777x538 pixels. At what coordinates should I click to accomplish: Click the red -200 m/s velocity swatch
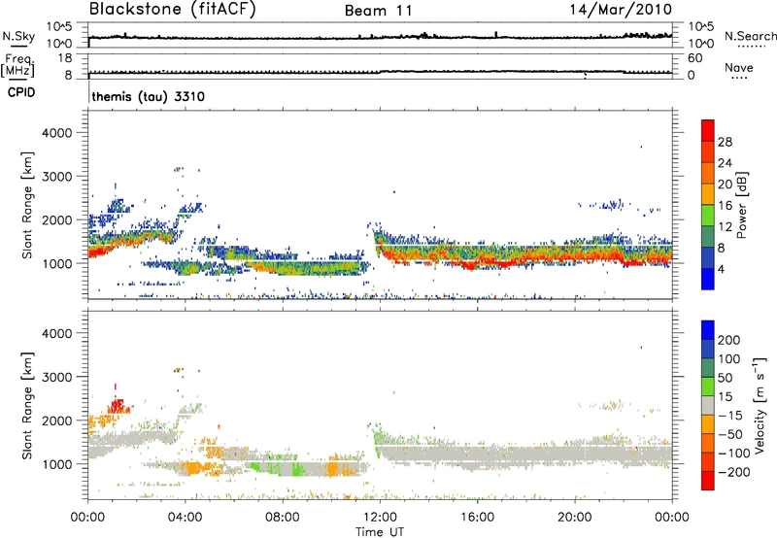(x=708, y=481)
